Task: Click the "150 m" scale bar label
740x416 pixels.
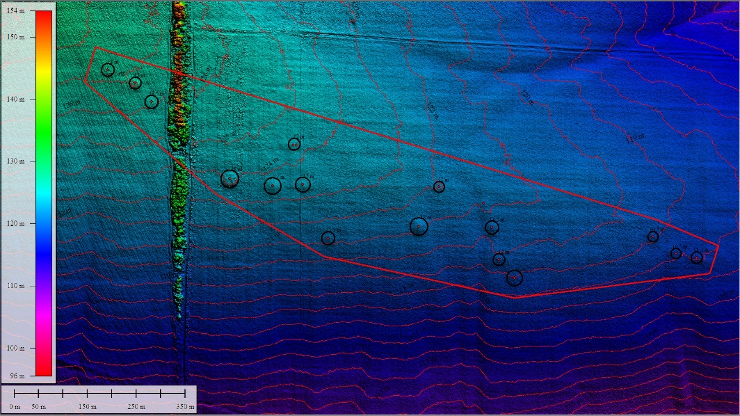Action: tap(87, 407)
